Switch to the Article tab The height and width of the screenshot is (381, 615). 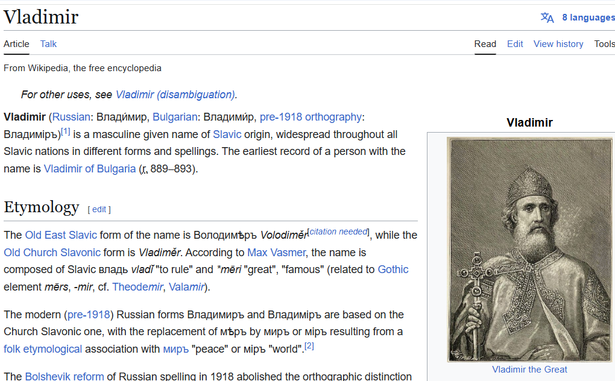pyautogui.click(x=16, y=44)
